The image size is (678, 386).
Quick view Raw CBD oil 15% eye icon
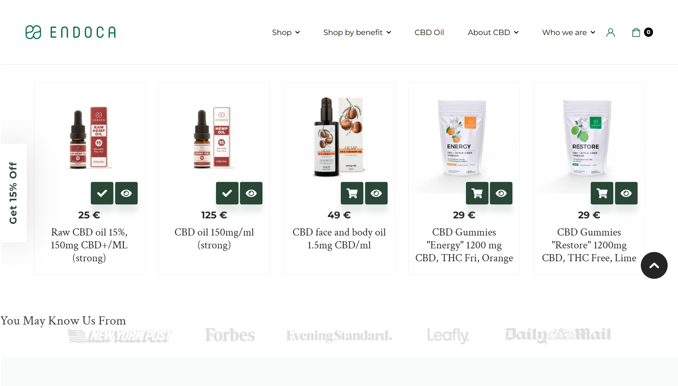pos(126,193)
